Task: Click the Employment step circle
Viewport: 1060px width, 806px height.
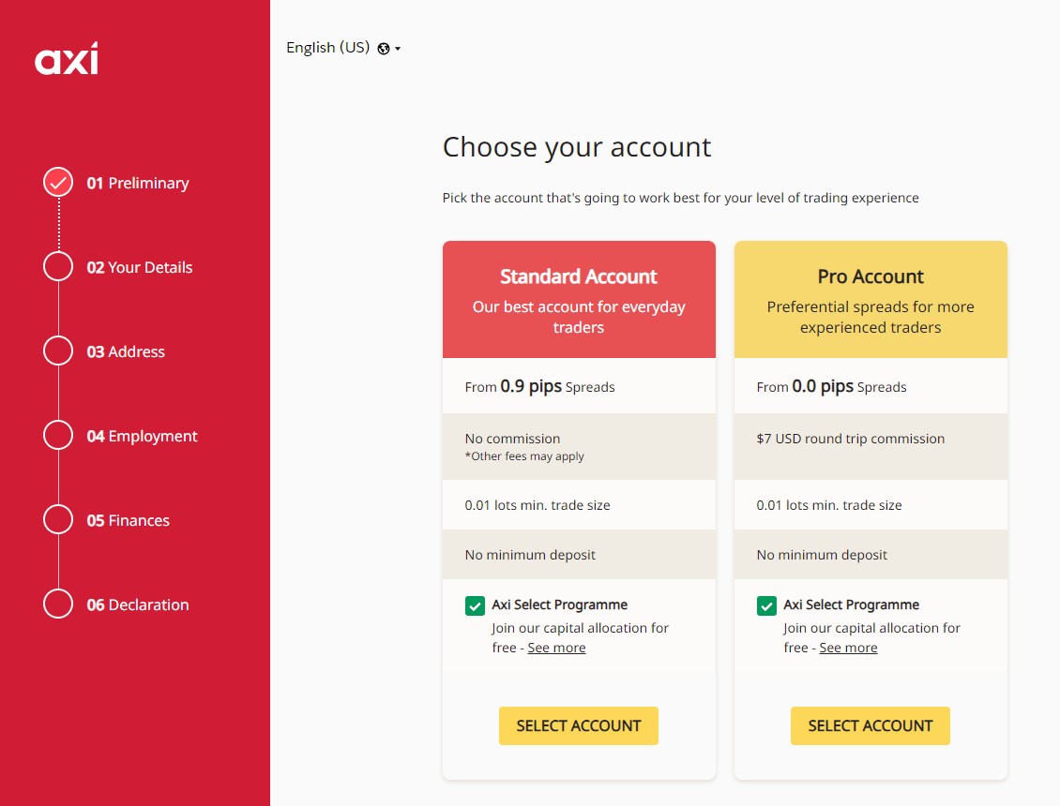Action: click(x=58, y=435)
